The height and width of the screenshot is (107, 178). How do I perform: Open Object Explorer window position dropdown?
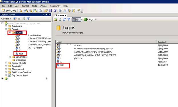click(x=44, y=15)
